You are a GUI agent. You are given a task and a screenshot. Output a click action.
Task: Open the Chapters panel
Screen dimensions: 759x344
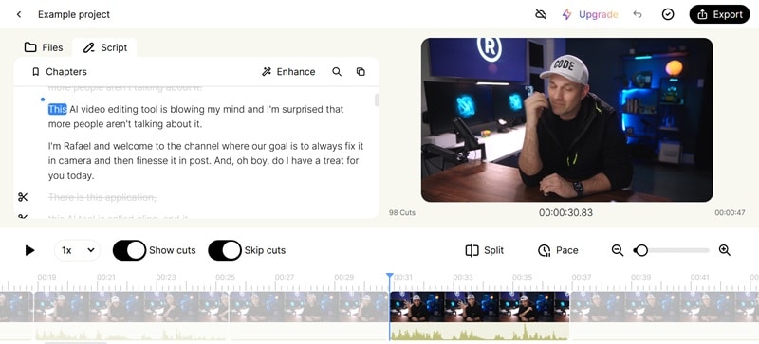[x=59, y=72]
